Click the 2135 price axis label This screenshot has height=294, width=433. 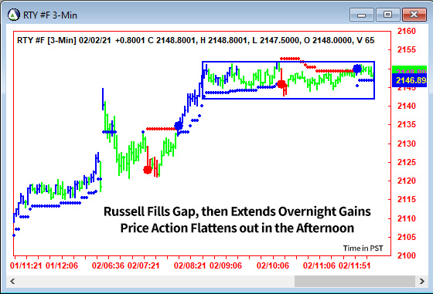(406, 124)
